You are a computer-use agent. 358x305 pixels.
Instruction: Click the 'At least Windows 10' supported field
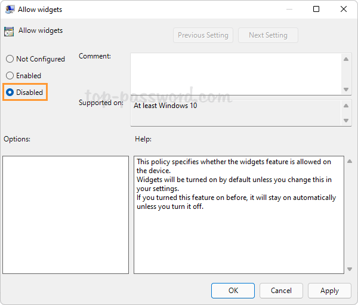coord(236,112)
